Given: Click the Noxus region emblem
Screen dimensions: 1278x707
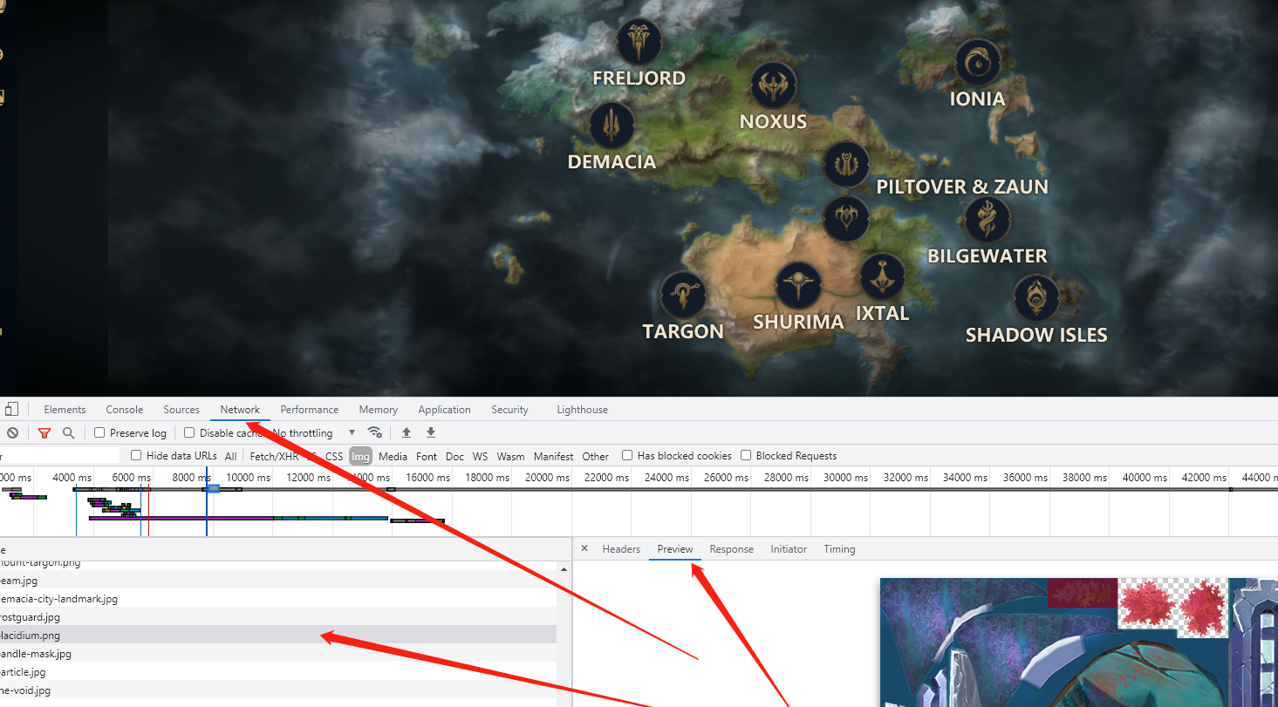Looking at the screenshot, I should (x=774, y=85).
